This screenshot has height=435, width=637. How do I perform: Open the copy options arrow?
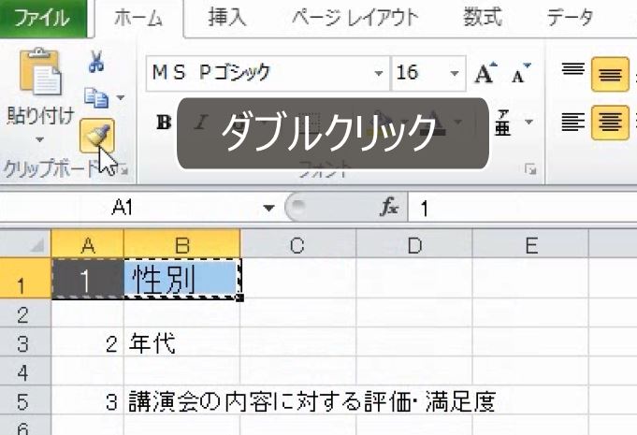121,98
